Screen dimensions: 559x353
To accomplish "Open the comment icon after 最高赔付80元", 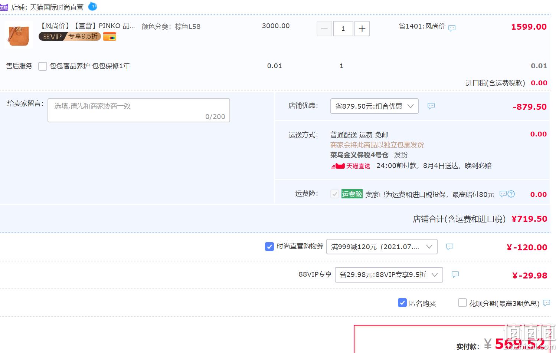I will pyautogui.click(x=503, y=194).
